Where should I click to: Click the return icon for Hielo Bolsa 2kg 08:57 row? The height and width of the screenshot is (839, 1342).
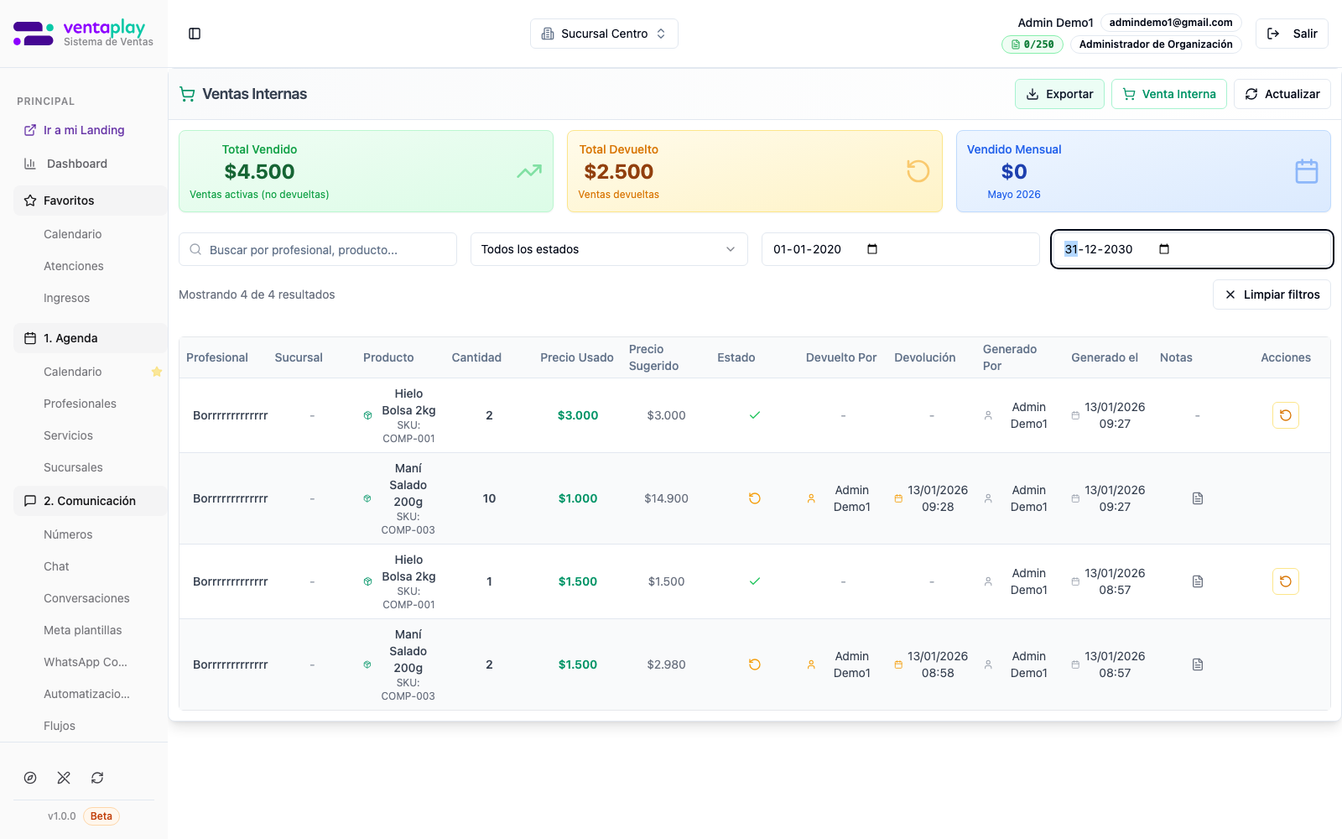tap(1286, 581)
